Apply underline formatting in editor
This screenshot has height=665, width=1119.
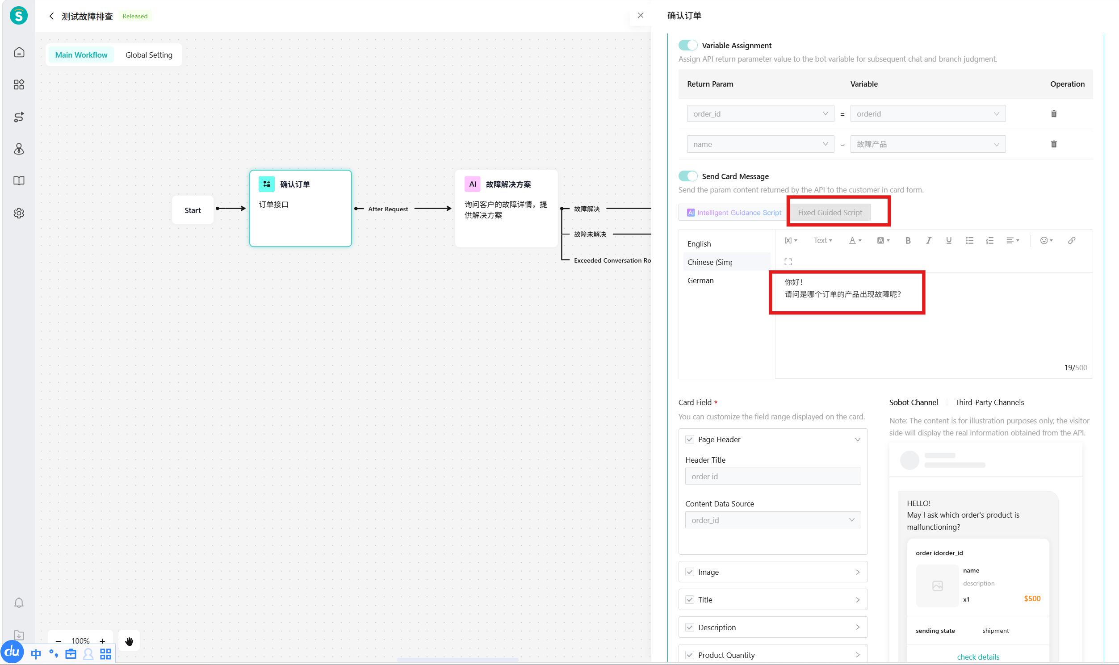[949, 241]
